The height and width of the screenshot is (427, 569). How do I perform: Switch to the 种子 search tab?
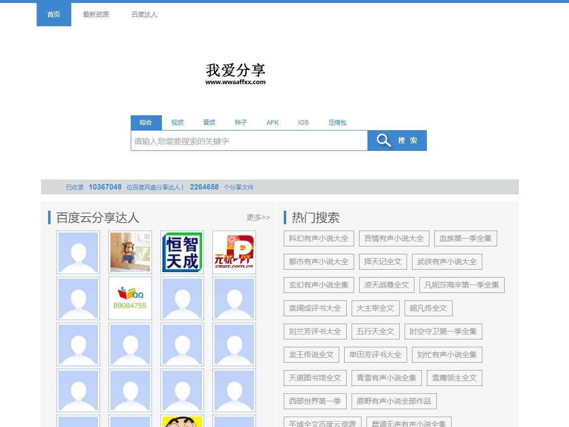point(241,122)
